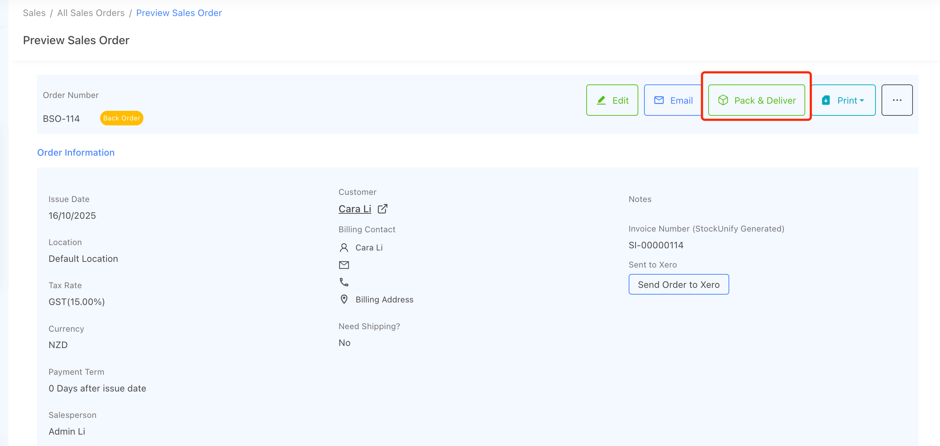This screenshot has height=446, width=940.
Task: Click Send Order to Xero button
Action: point(678,285)
